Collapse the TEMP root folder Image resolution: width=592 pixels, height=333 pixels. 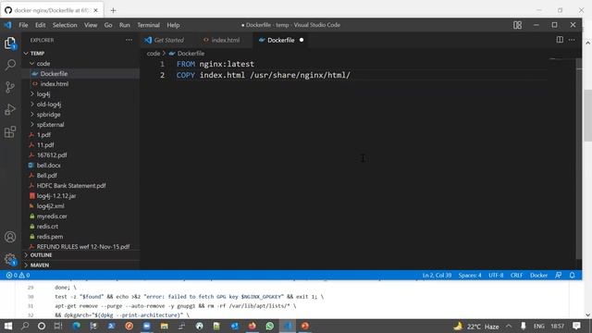26,54
